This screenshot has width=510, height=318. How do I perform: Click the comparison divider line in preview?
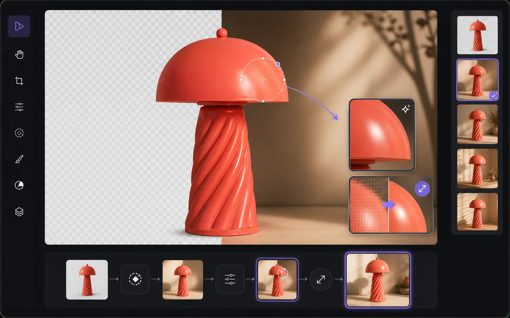pos(389,205)
